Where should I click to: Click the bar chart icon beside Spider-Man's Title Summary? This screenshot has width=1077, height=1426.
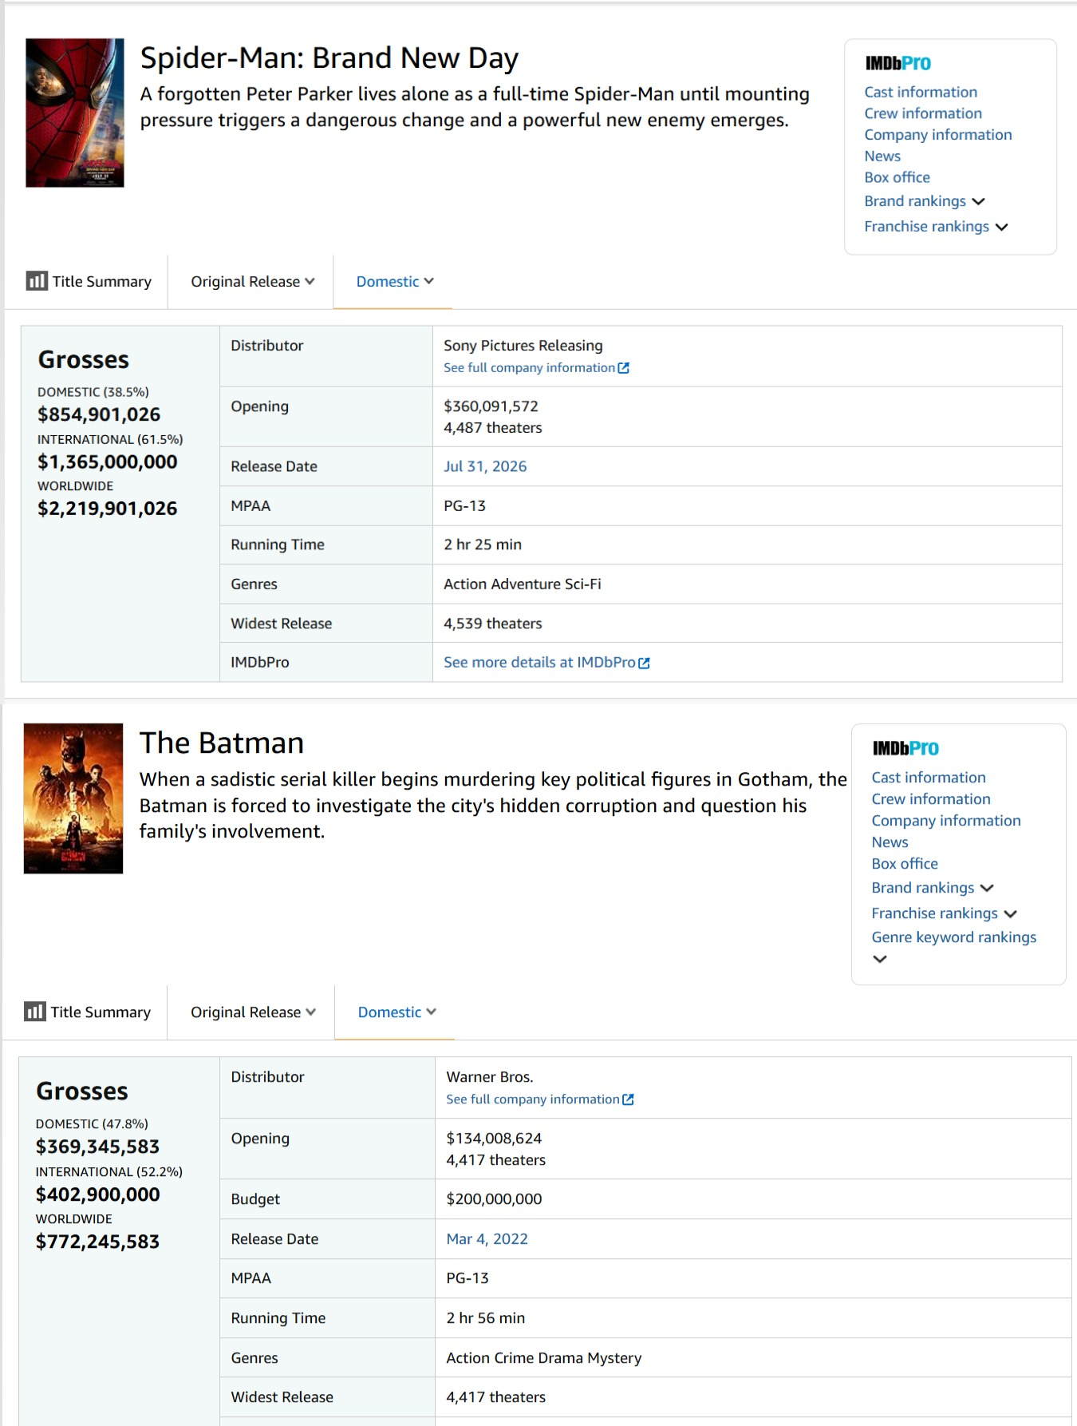click(x=37, y=281)
